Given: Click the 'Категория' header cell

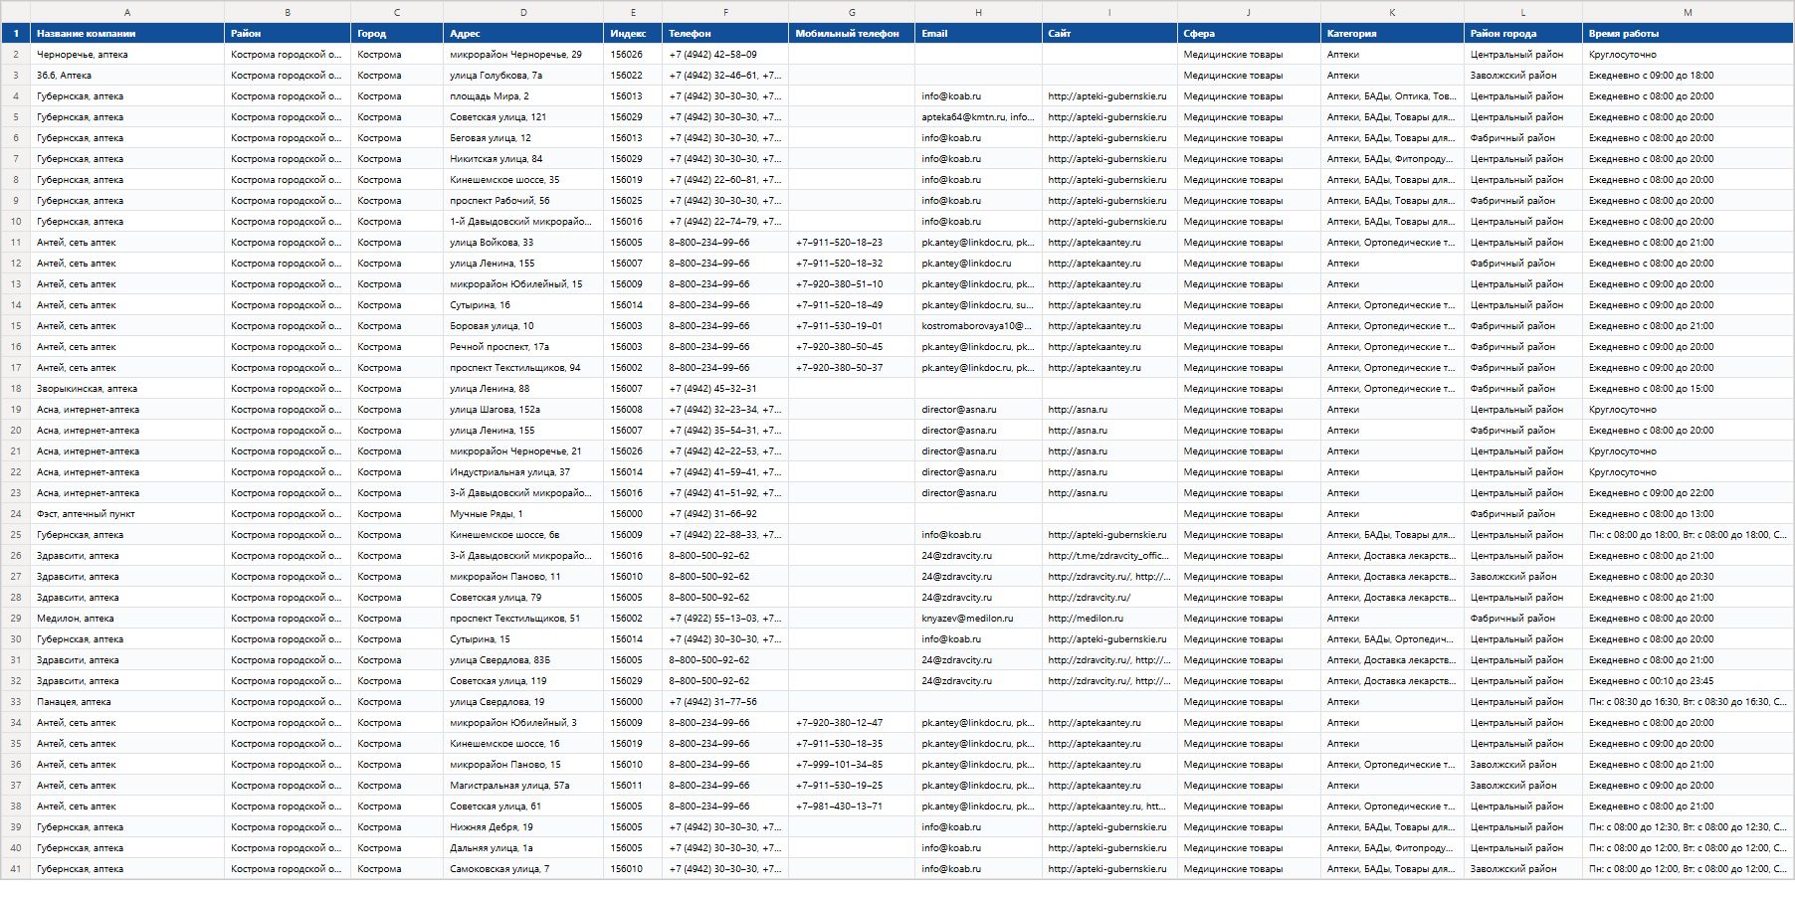Looking at the screenshot, I should pyautogui.click(x=1392, y=34).
